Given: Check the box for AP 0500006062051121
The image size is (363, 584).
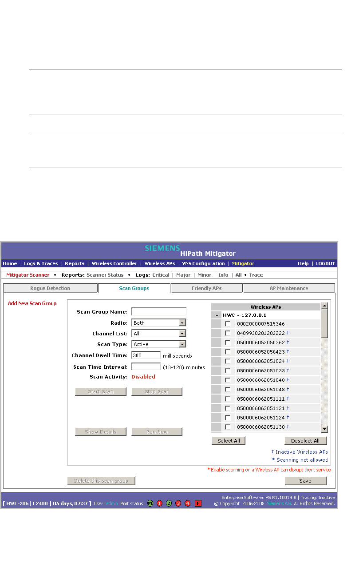Looking at the screenshot, I should point(228,408).
